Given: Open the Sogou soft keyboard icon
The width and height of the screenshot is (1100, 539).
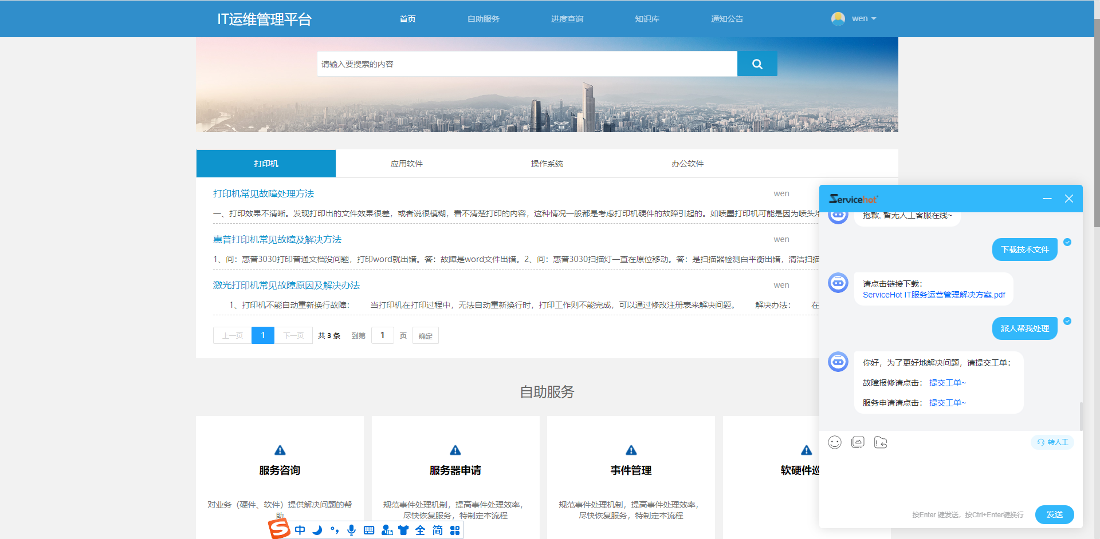Looking at the screenshot, I should [369, 530].
